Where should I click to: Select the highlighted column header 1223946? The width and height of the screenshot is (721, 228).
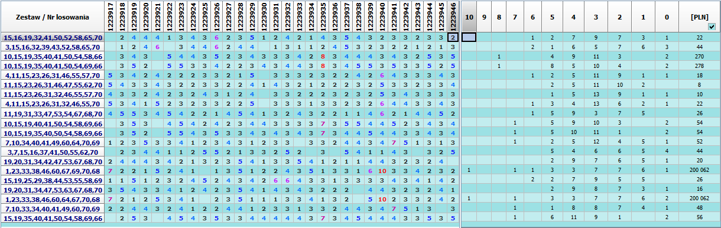tap(453, 17)
